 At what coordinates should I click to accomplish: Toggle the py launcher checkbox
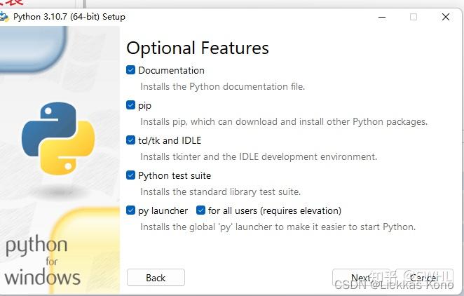coord(131,210)
